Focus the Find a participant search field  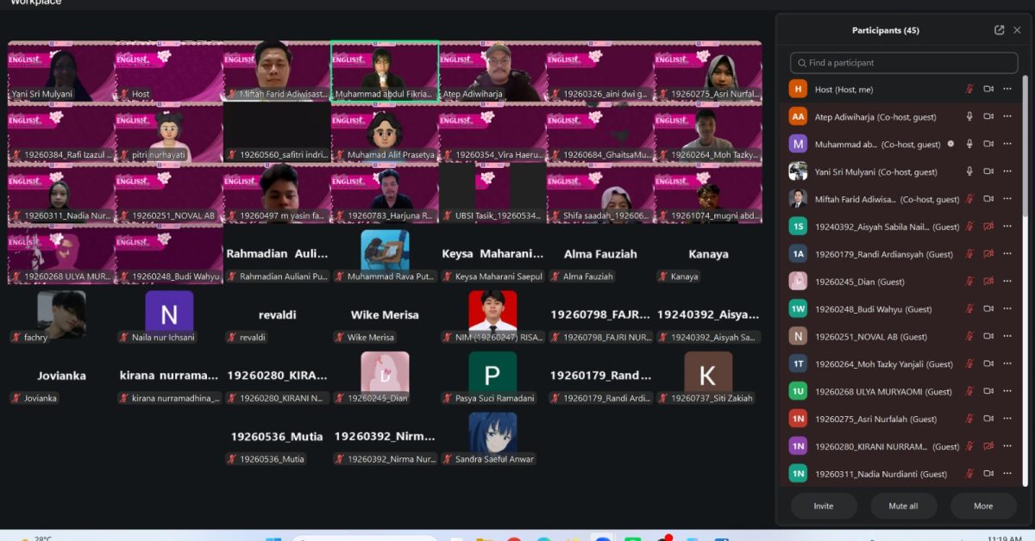904,63
